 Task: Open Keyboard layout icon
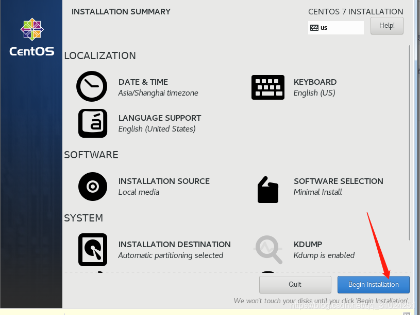268,87
